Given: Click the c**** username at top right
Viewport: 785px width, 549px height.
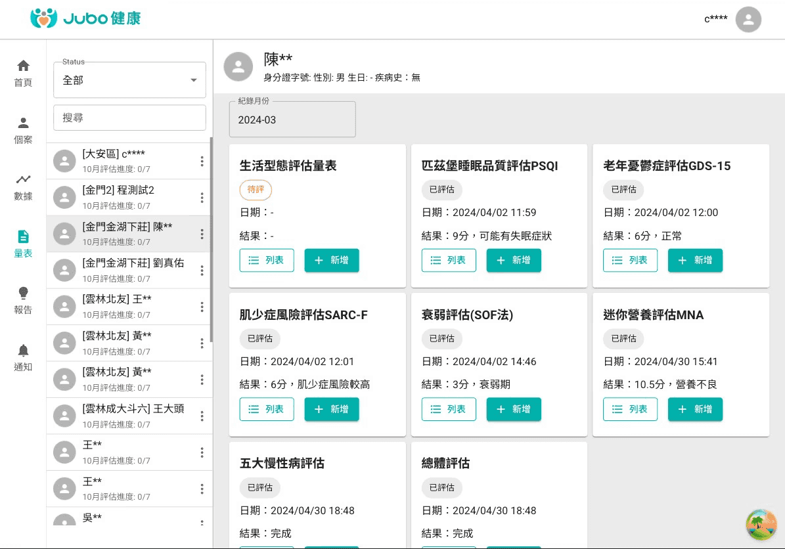Looking at the screenshot, I should (x=716, y=19).
